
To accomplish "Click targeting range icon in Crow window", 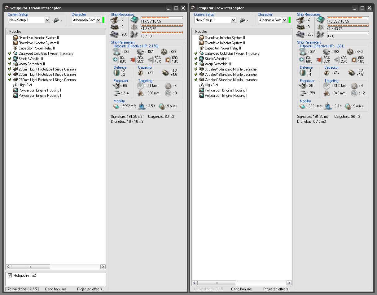I will point(327,86).
